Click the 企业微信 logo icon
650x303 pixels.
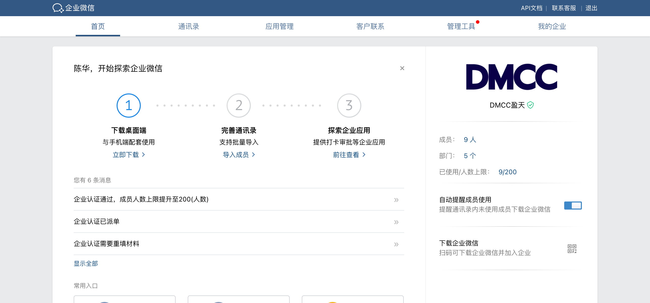[x=58, y=8]
